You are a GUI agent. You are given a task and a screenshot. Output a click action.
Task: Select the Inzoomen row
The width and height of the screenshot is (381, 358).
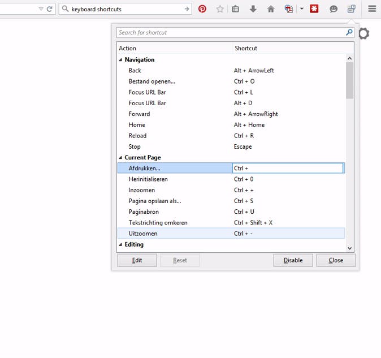point(231,190)
